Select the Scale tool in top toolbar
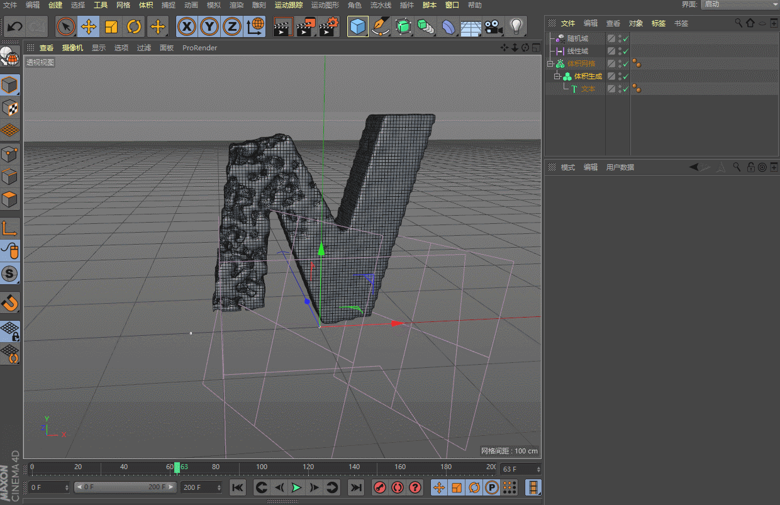Viewport: 780px width, 505px height. pyautogui.click(x=111, y=26)
